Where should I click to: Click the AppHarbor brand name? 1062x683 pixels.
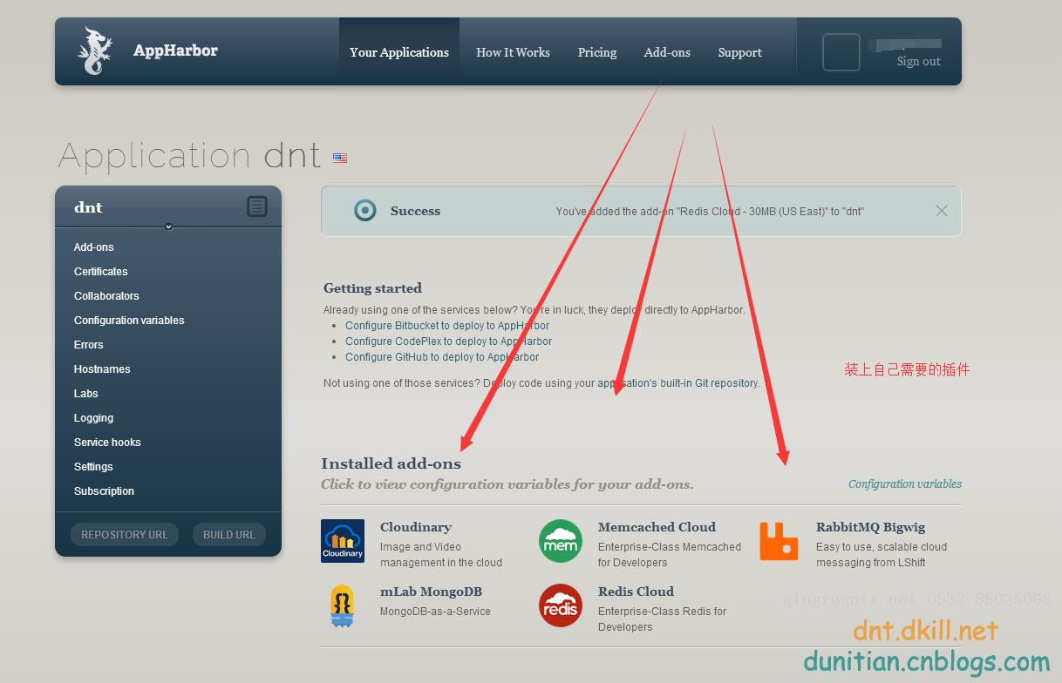click(175, 51)
